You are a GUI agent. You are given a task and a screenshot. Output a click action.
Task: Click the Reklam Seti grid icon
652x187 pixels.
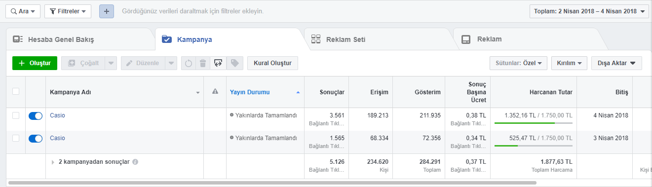tap(316, 39)
